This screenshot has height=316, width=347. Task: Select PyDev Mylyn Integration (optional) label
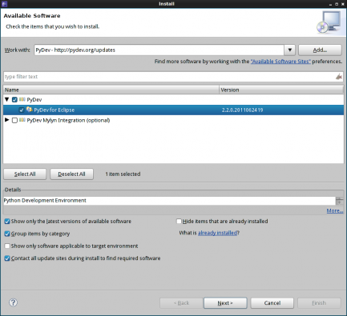coord(68,120)
